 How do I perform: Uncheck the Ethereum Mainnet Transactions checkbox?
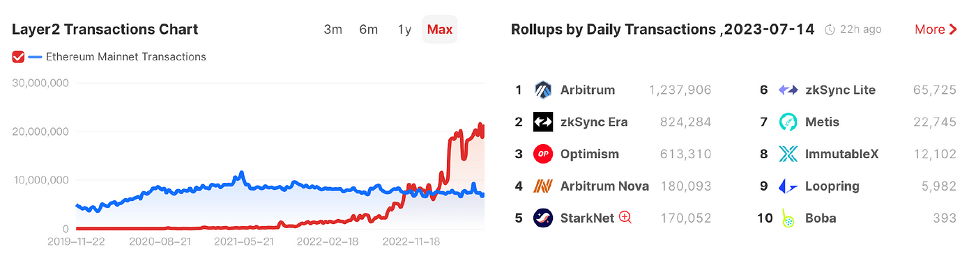coord(18,56)
